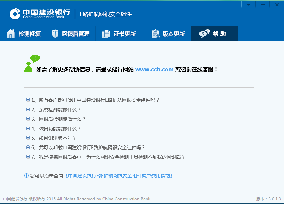Click the China Construction Bank logo
Image resolution: width=284 pixels, height=204 pixels.
(40, 14)
